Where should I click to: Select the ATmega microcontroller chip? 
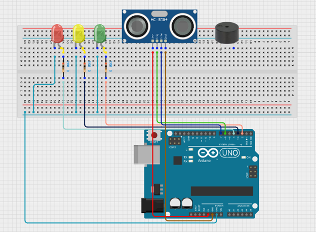coord(222,191)
